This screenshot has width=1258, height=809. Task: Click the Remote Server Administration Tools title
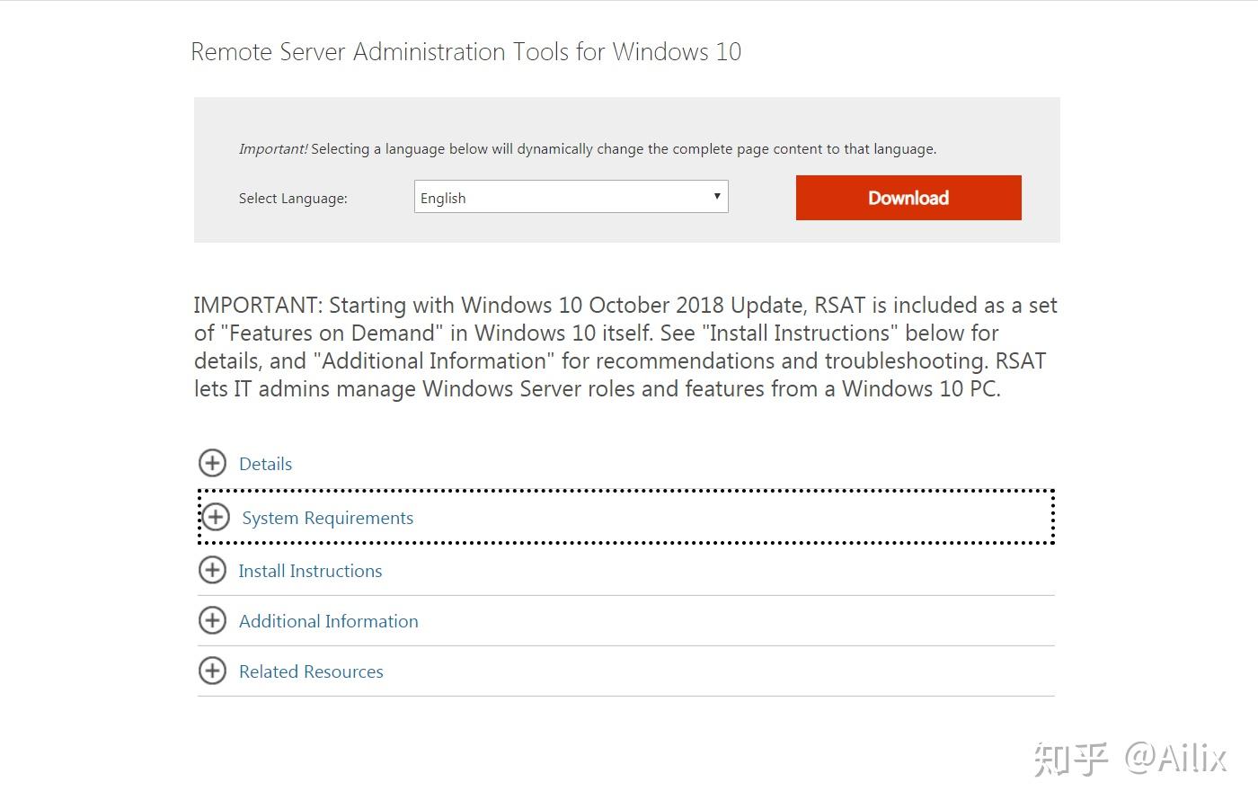click(465, 51)
